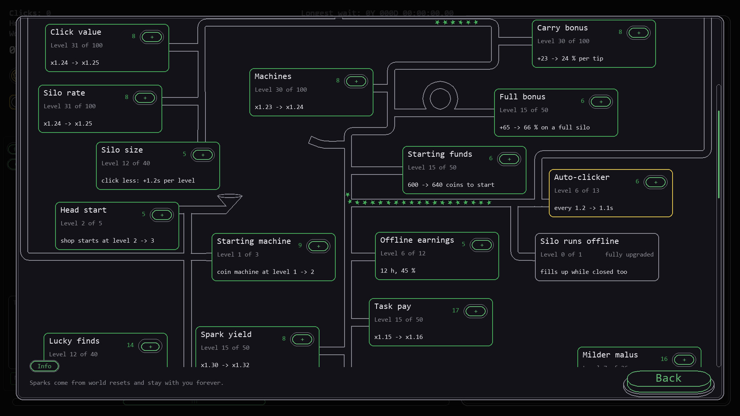
Task: Click 'fills up while closed too' text
Action: pyautogui.click(x=584, y=272)
